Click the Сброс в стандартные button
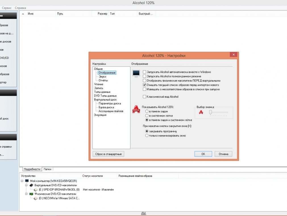Viewport: 287px width, 216px height. point(108,154)
